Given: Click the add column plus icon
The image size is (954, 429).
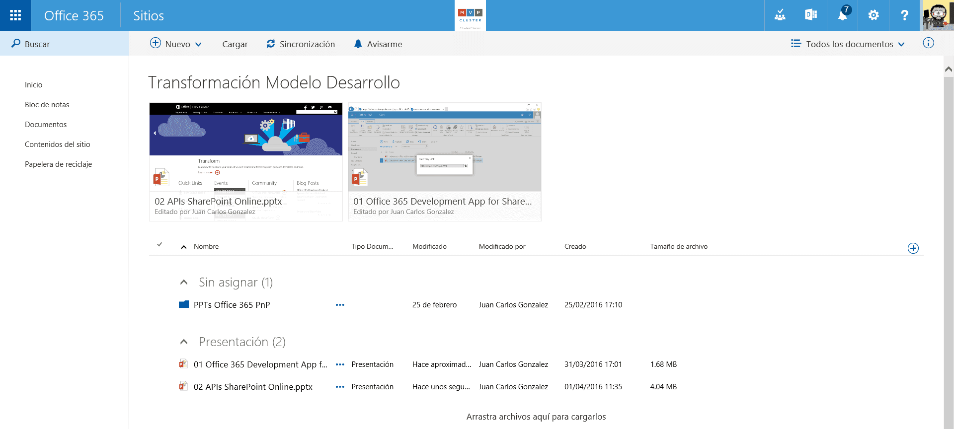Looking at the screenshot, I should [913, 248].
